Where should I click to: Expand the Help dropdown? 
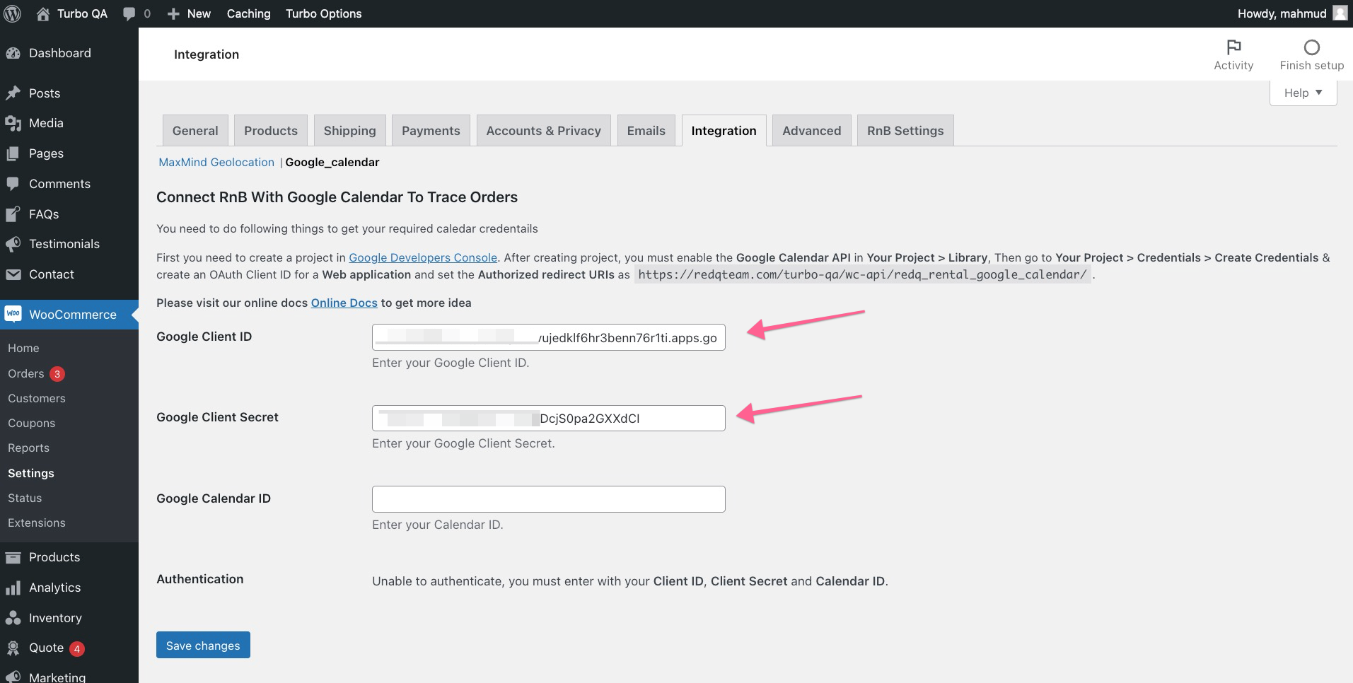[1303, 93]
